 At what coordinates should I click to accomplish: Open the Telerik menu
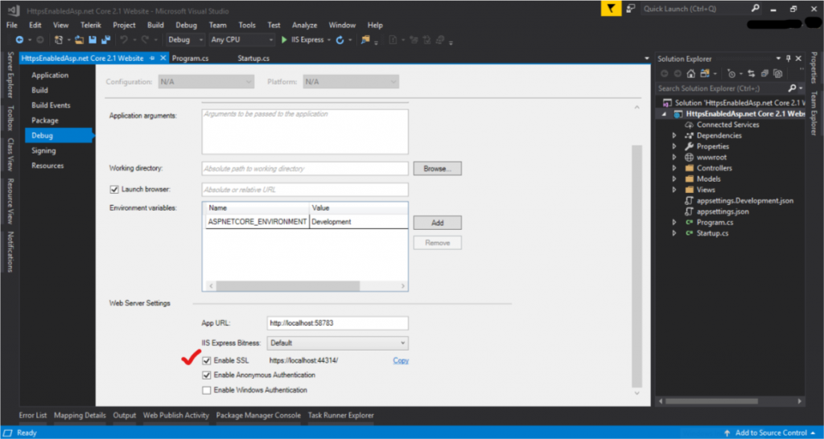[90, 25]
